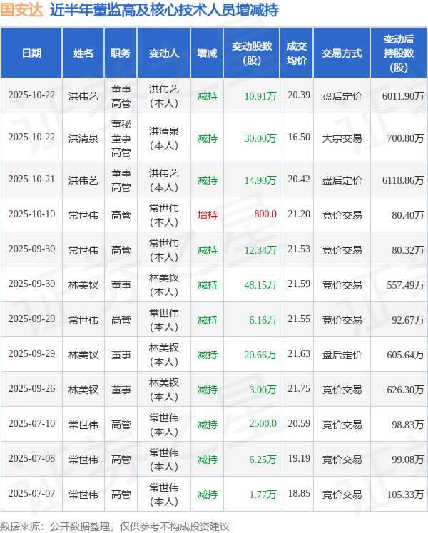Click the 14.90万 shares value
Viewport: 428px width, 533px height.
260,180
